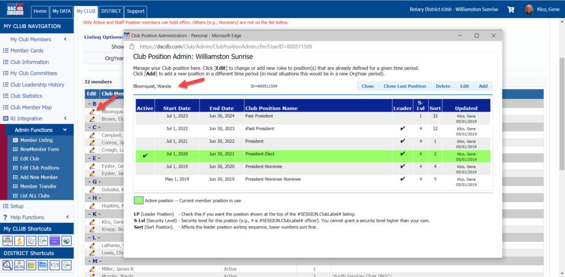Open the yellow icon in DISTRICT Shortcuts
The height and width of the screenshot is (277, 565).
(31, 265)
